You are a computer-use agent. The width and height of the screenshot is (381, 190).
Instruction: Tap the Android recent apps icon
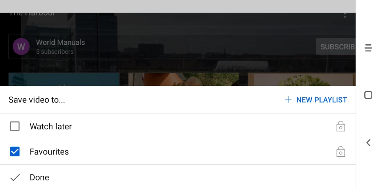pyautogui.click(x=368, y=48)
